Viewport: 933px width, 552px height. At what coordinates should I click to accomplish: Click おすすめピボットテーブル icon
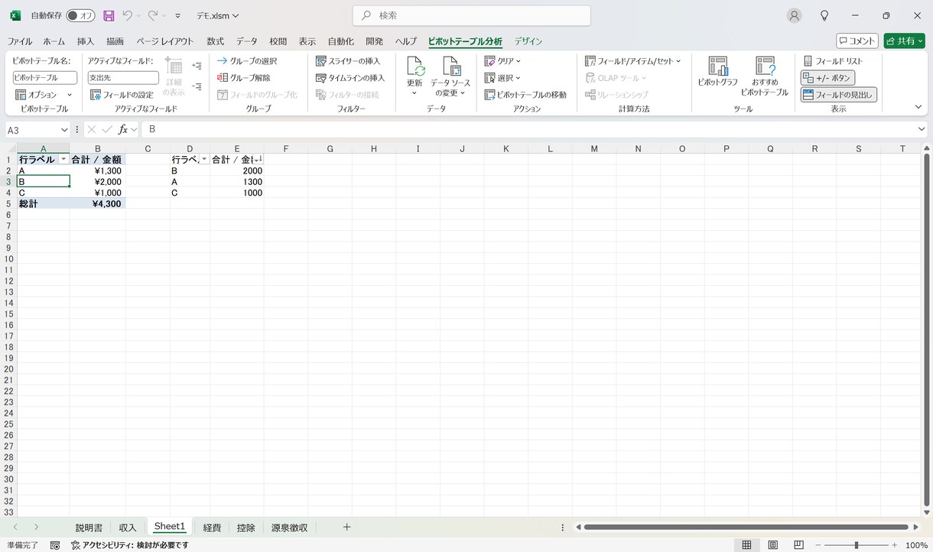pyautogui.click(x=765, y=67)
